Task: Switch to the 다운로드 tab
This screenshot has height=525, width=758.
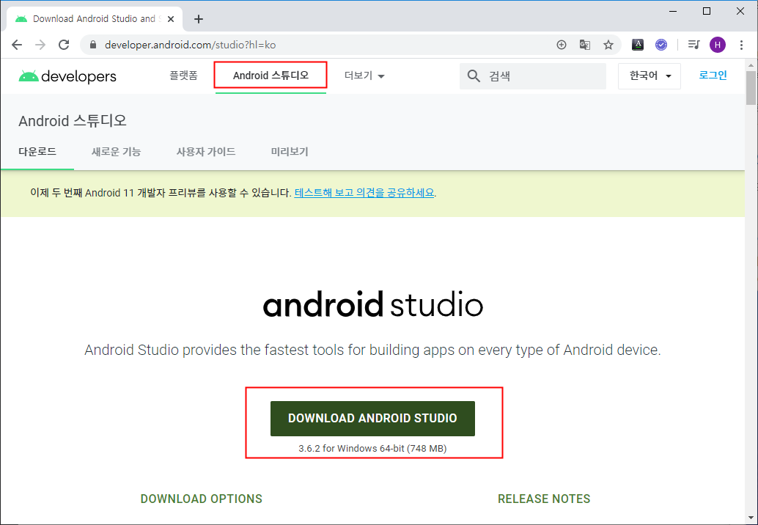Action: [37, 152]
